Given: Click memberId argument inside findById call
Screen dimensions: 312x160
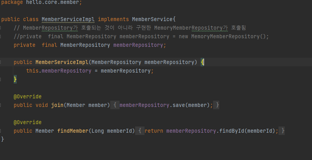Looking at the screenshot, I should coord(259,131).
